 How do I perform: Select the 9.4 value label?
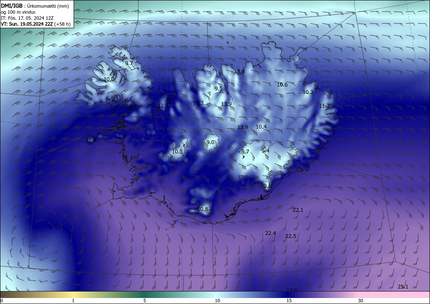point(265,151)
